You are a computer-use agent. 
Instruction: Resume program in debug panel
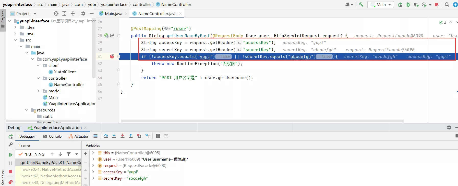tap(10, 155)
